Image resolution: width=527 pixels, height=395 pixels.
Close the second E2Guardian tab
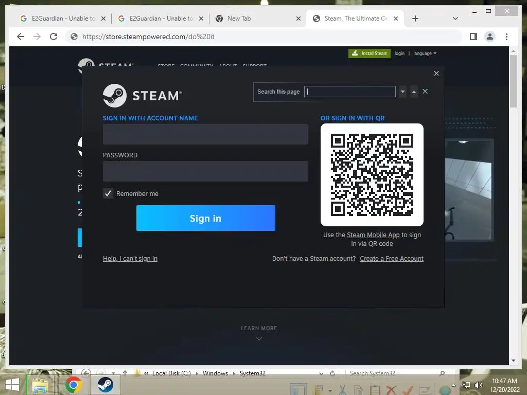[x=201, y=19]
